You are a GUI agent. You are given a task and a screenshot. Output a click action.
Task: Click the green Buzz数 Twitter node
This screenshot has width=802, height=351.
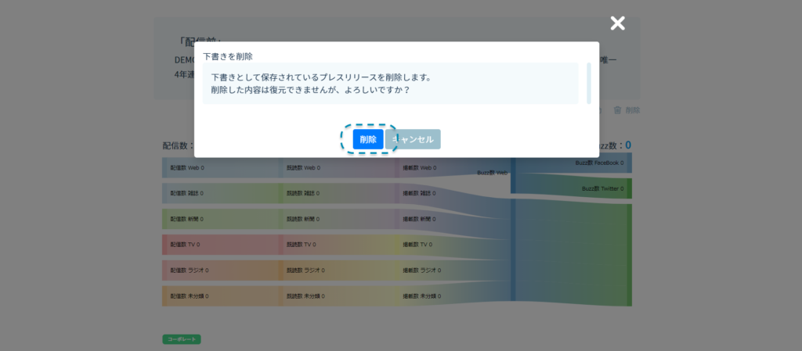pos(605,188)
